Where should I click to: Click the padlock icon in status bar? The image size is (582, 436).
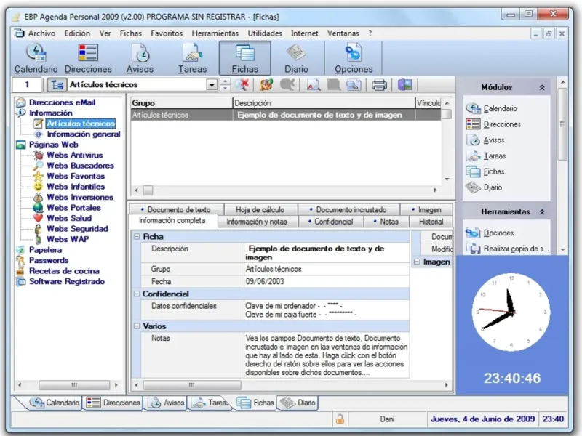pos(340,419)
